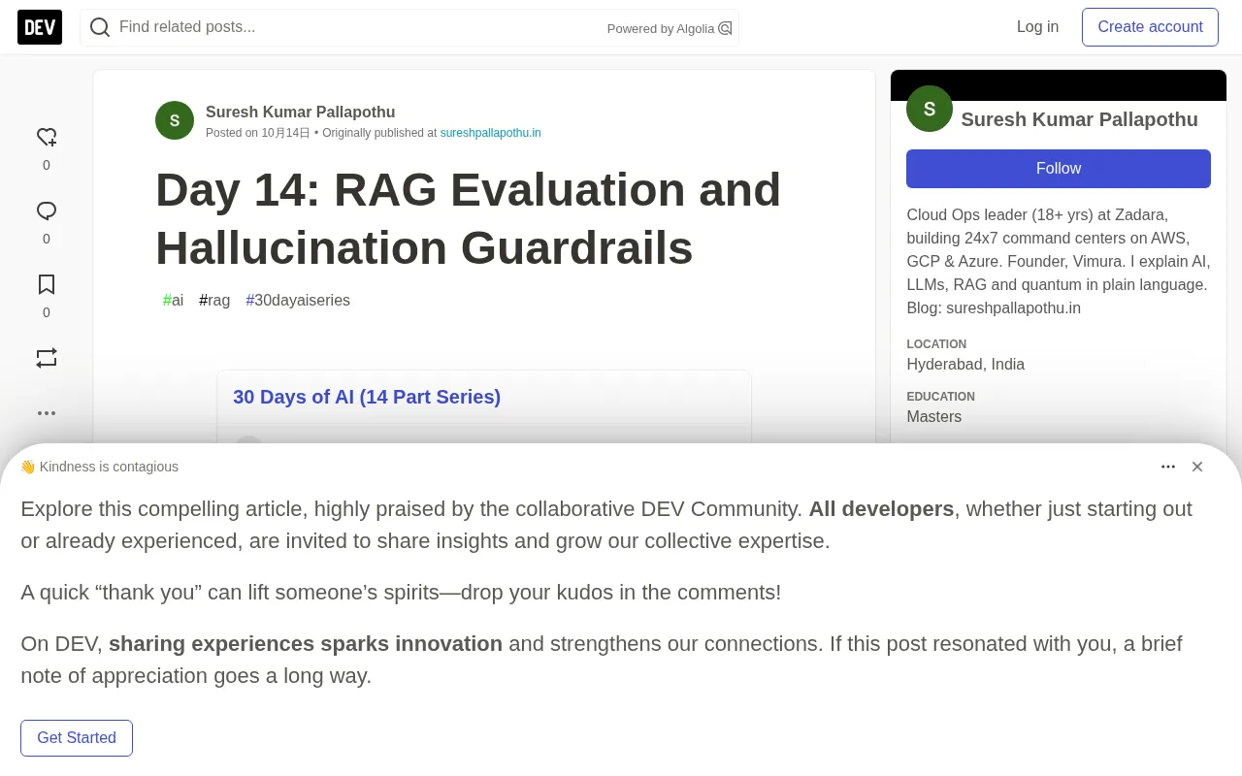Click the author name in profile card

tap(1079, 119)
